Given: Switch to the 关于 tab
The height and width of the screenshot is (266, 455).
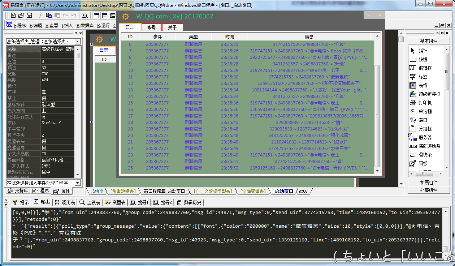Looking at the screenshot, I should click(172, 27).
